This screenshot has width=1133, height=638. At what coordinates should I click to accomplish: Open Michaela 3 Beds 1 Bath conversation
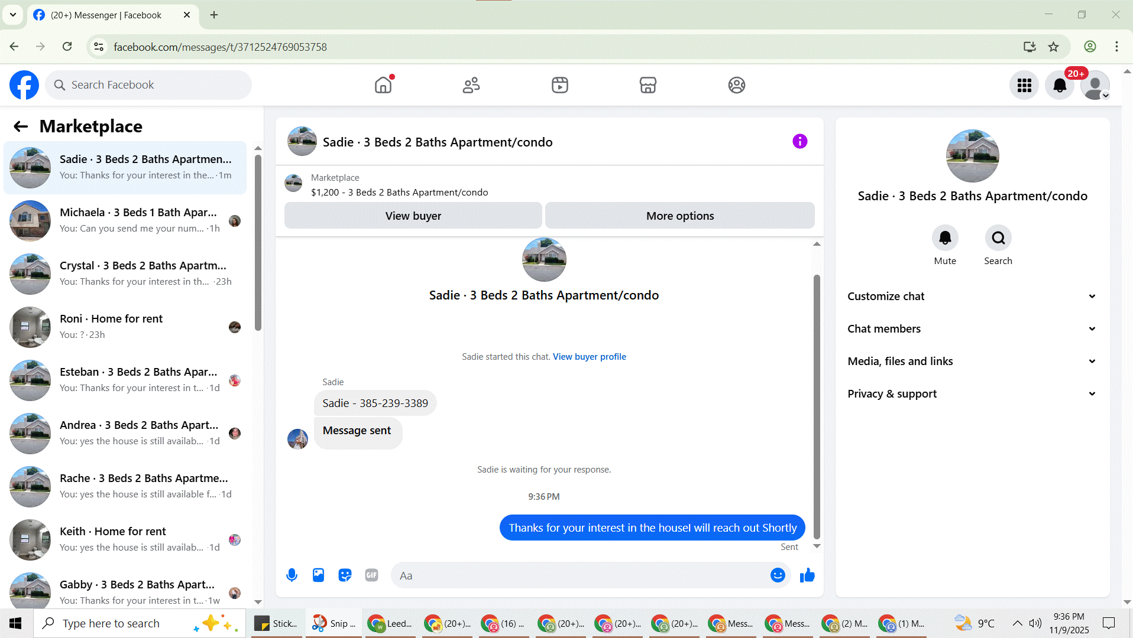pyautogui.click(x=125, y=221)
